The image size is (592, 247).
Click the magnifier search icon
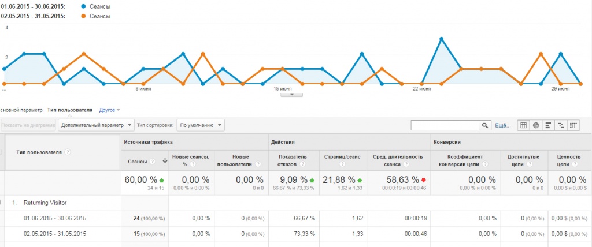[x=484, y=126]
